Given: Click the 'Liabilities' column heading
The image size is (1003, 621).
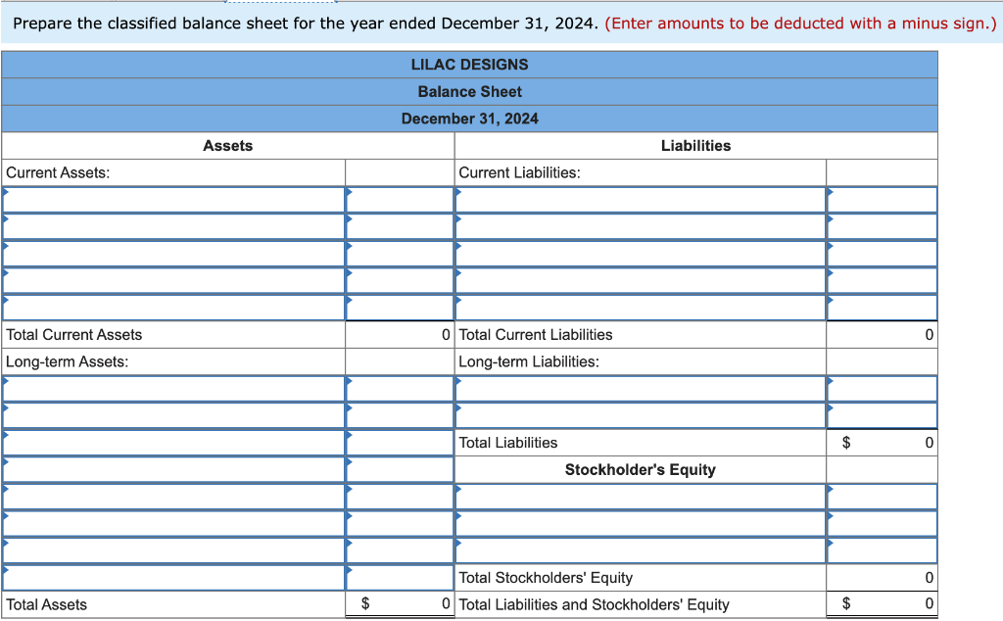Looking at the screenshot, I should point(696,146).
